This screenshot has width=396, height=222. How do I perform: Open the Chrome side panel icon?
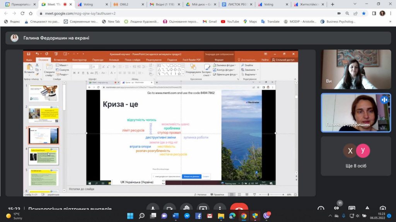[x=374, y=13]
